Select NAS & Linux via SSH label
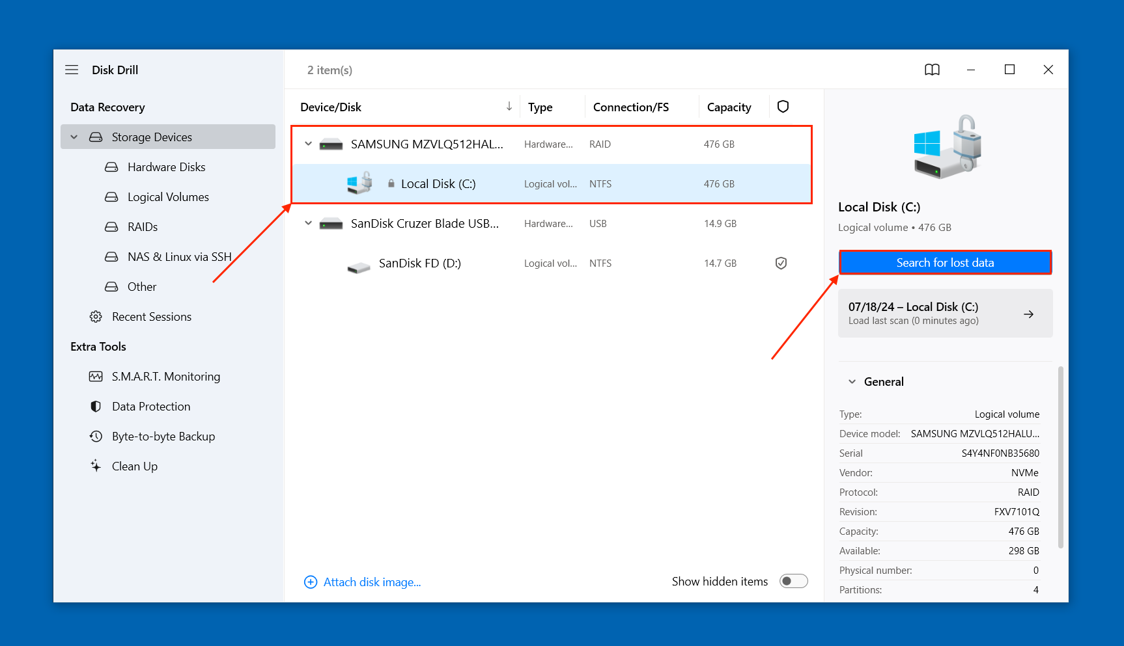 180,257
